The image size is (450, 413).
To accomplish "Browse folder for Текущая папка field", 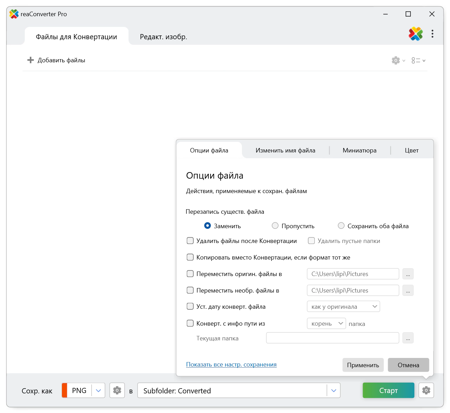I will [408, 338].
